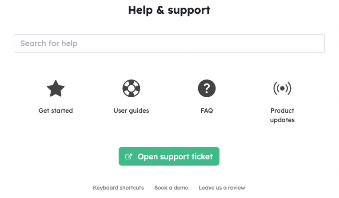
Task: Select the Leave us a review link
Action: click(x=222, y=188)
